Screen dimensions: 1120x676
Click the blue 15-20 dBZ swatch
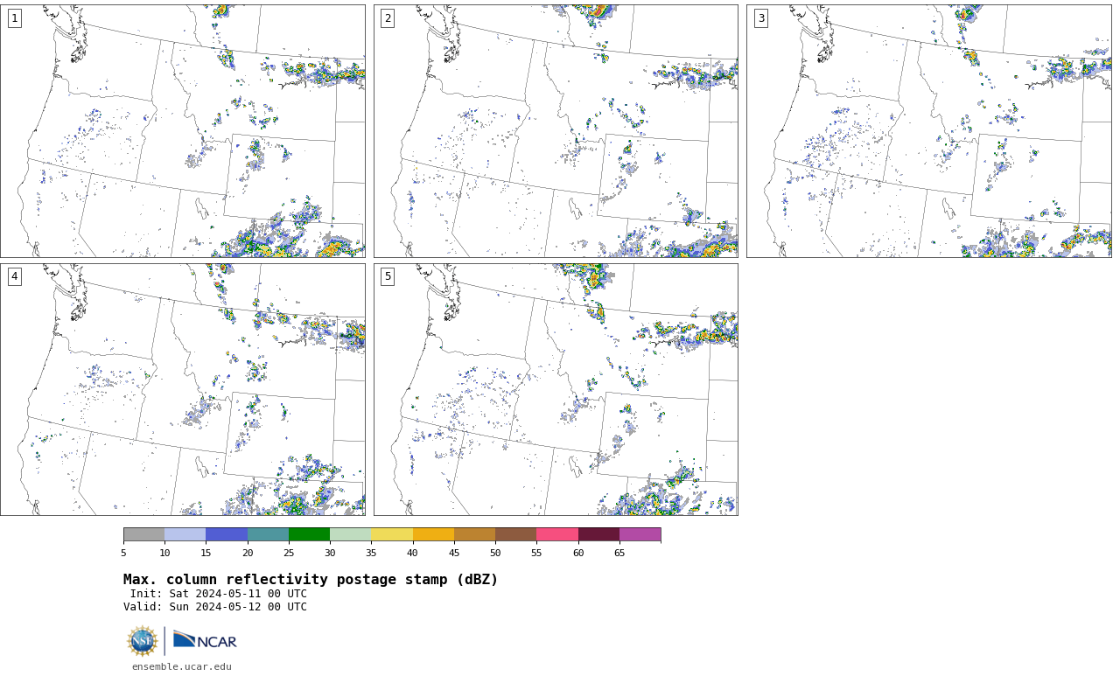pos(227,534)
